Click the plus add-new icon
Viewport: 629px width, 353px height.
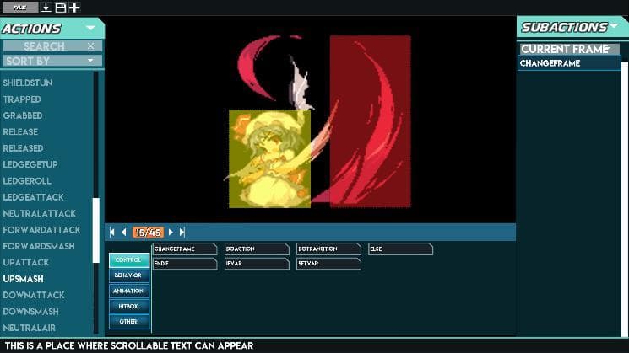(74, 8)
